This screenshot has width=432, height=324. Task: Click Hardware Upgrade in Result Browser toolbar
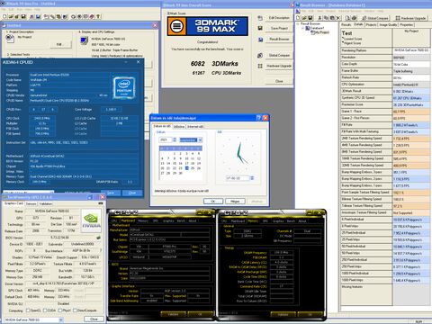(410, 18)
